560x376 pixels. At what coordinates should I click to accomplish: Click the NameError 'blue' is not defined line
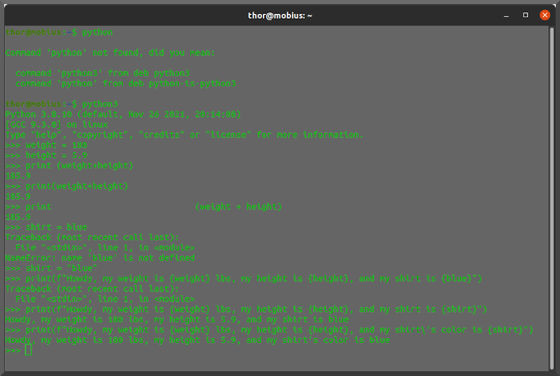click(x=99, y=257)
